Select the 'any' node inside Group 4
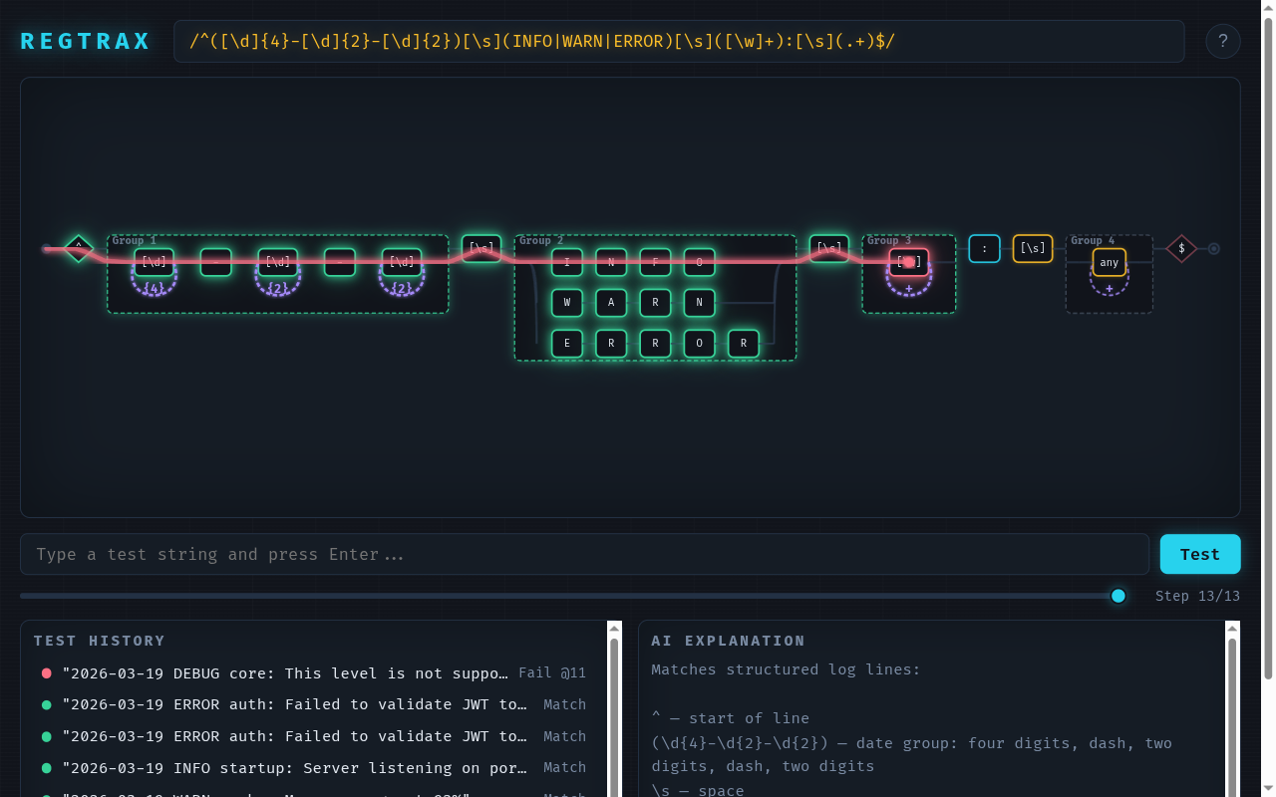Image resolution: width=1276 pixels, height=797 pixels. (1109, 261)
